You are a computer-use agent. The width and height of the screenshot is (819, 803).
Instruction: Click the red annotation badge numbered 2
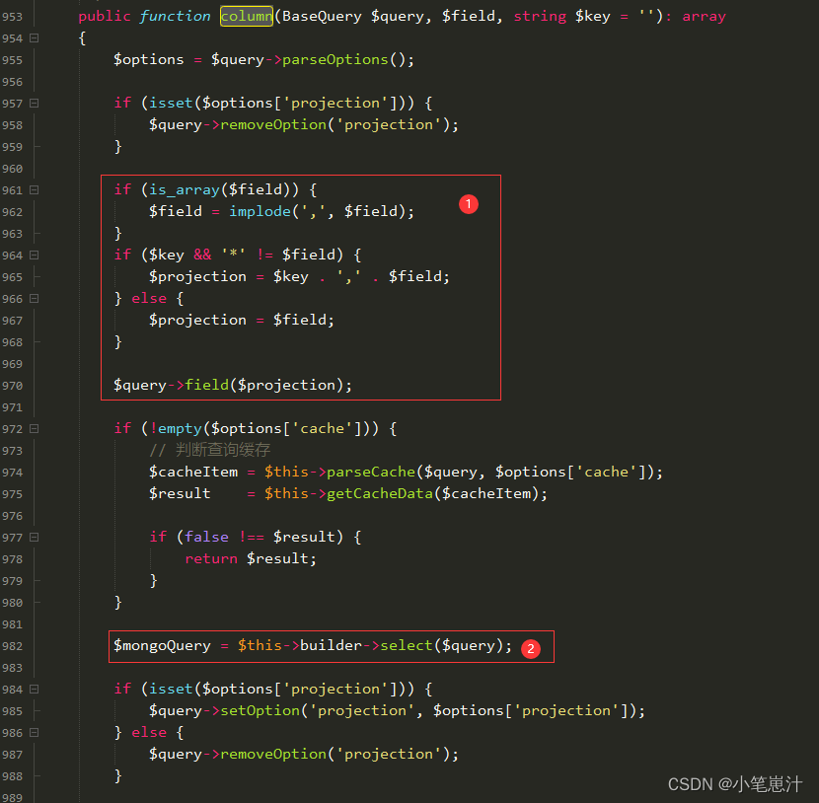[x=531, y=649]
